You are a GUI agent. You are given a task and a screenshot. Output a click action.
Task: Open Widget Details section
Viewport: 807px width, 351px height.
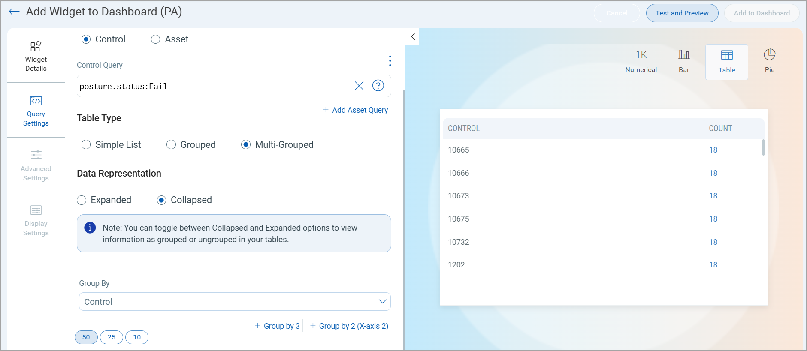click(x=36, y=56)
